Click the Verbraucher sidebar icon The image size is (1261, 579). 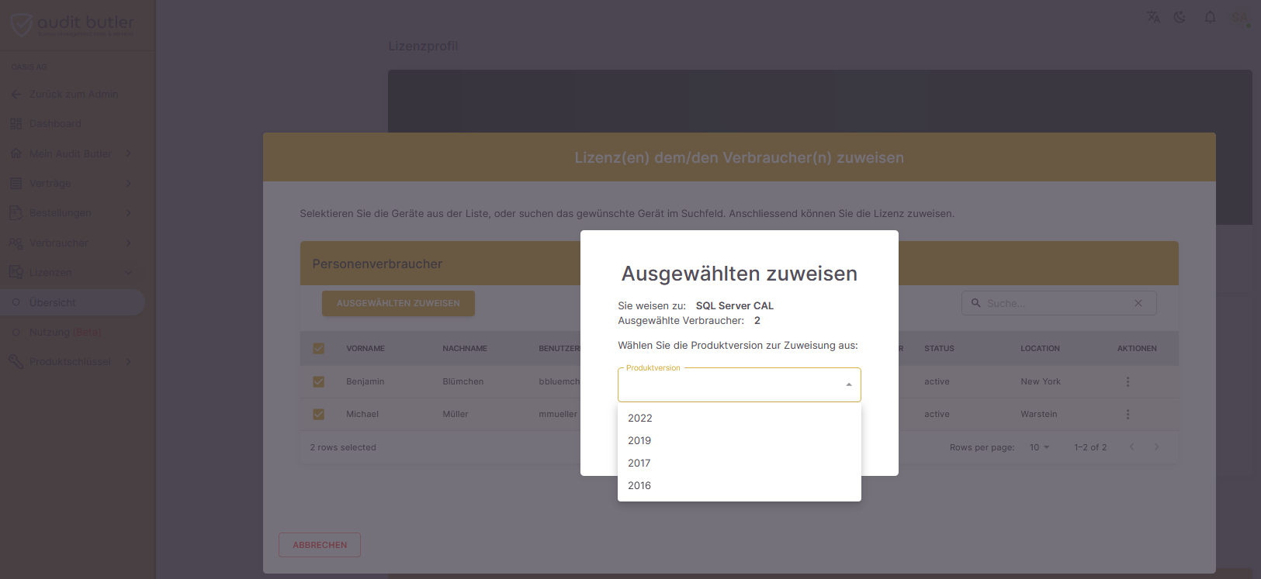16,243
